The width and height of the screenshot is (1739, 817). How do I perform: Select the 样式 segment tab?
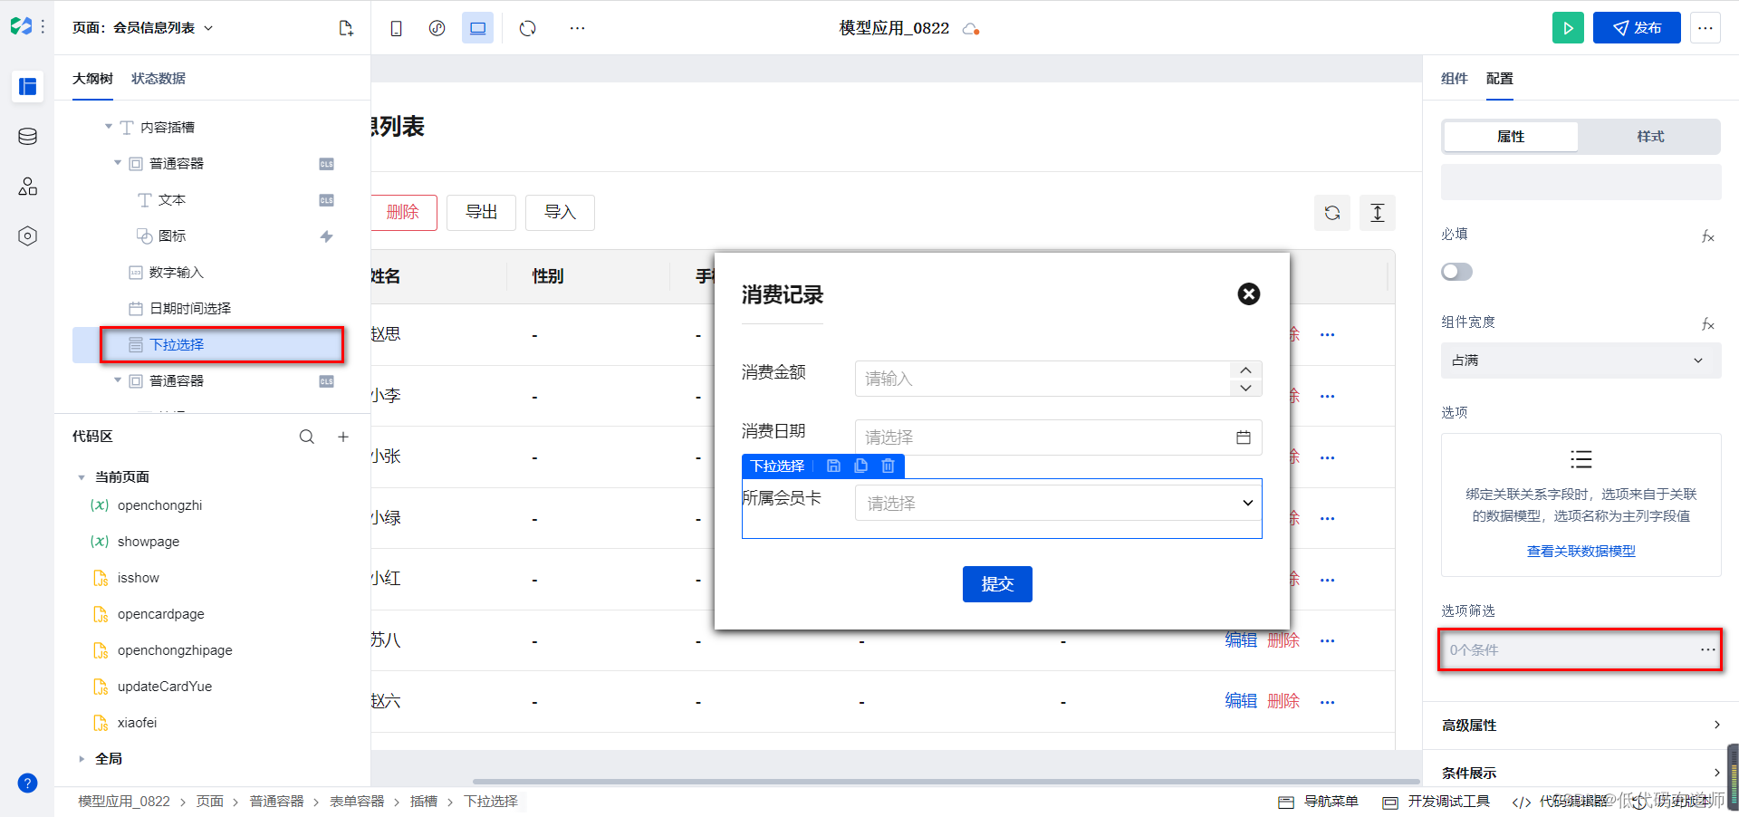pos(1650,137)
